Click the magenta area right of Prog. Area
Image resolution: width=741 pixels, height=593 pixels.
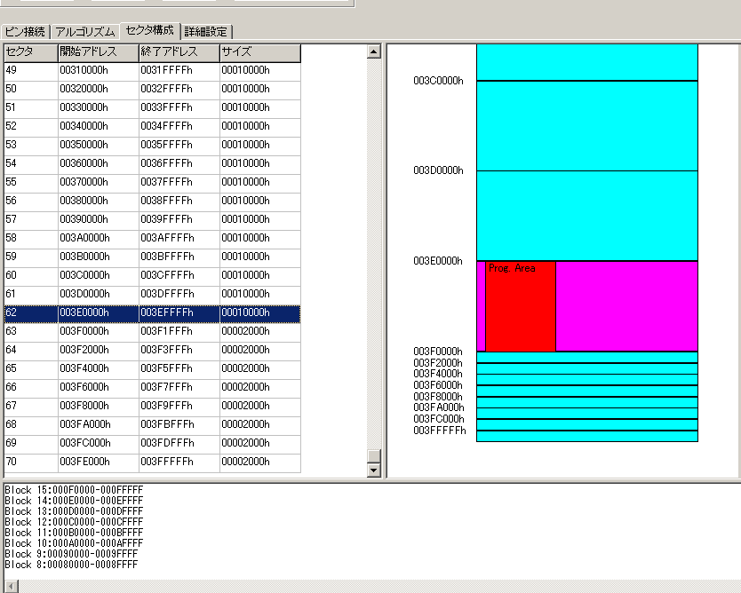[626, 306]
